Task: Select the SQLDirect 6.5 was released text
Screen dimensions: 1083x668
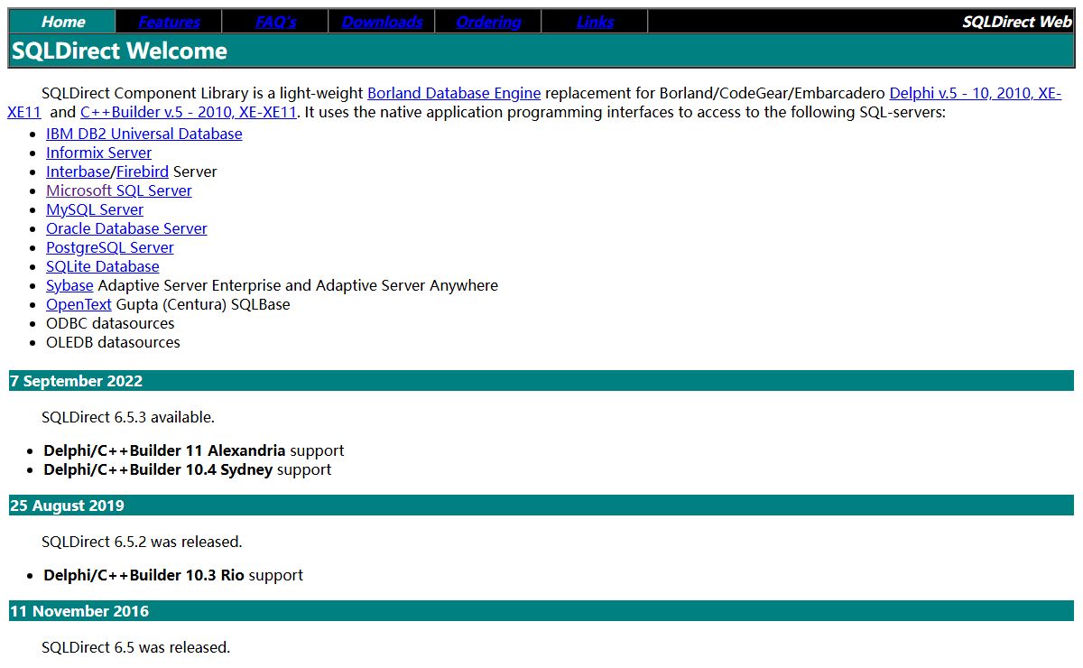Action: tap(136, 647)
